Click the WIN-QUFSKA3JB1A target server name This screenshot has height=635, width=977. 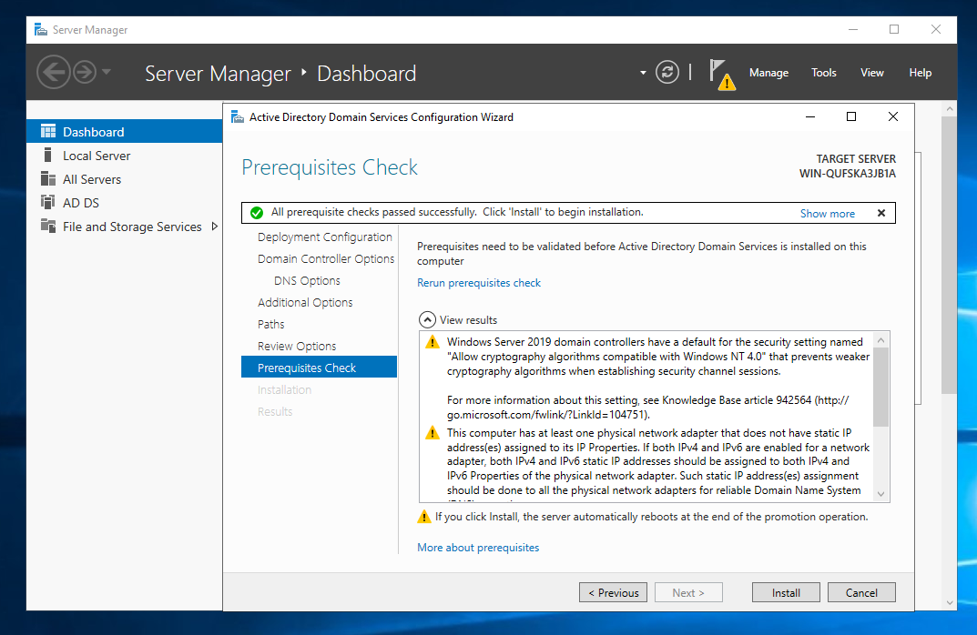(x=848, y=174)
